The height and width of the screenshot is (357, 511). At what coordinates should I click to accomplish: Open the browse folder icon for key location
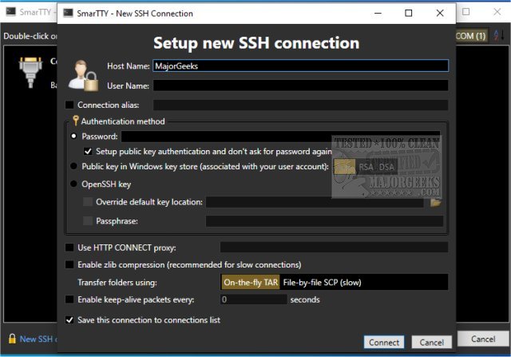point(435,202)
